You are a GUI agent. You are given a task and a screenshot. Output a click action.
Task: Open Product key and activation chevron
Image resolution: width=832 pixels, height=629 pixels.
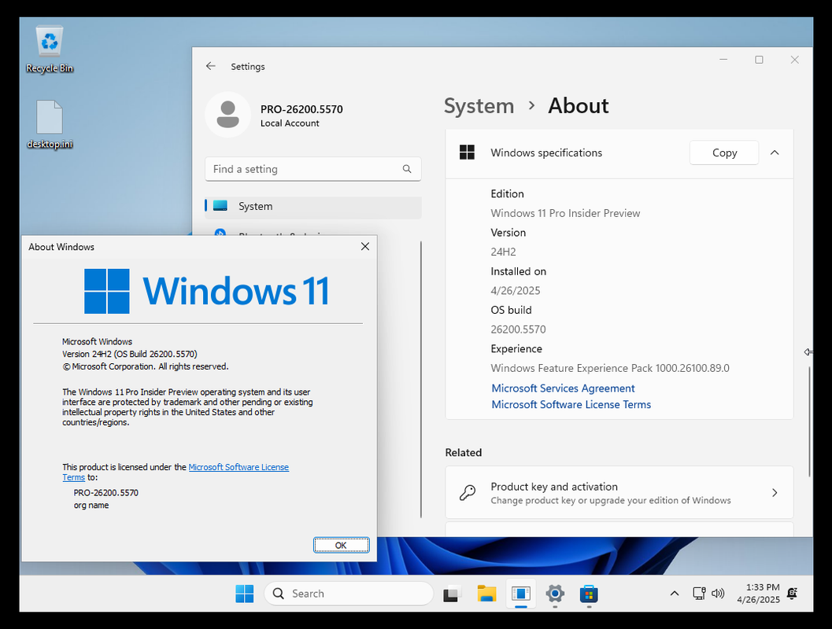click(x=775, y=493)
